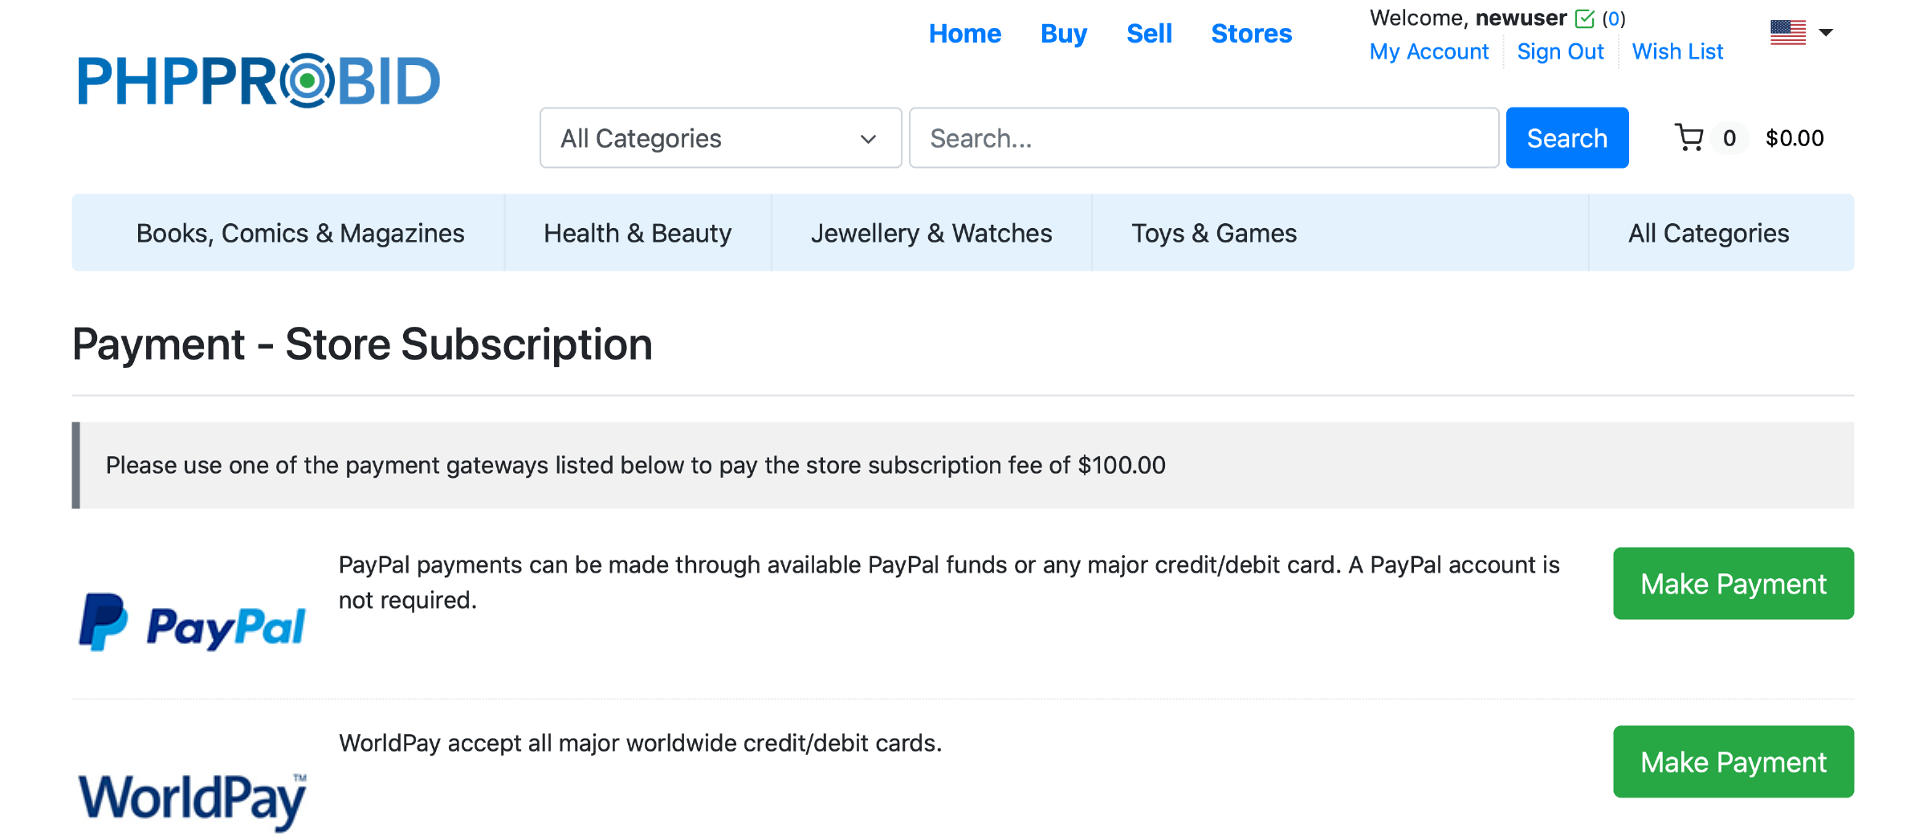Open the Sell menu item
The height and width of the screenshot is (840, 1927).
(x=1149, y=34)
